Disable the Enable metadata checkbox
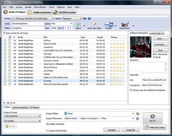The image size is (172, 136). pyautogui.click(x=47, y=124)
